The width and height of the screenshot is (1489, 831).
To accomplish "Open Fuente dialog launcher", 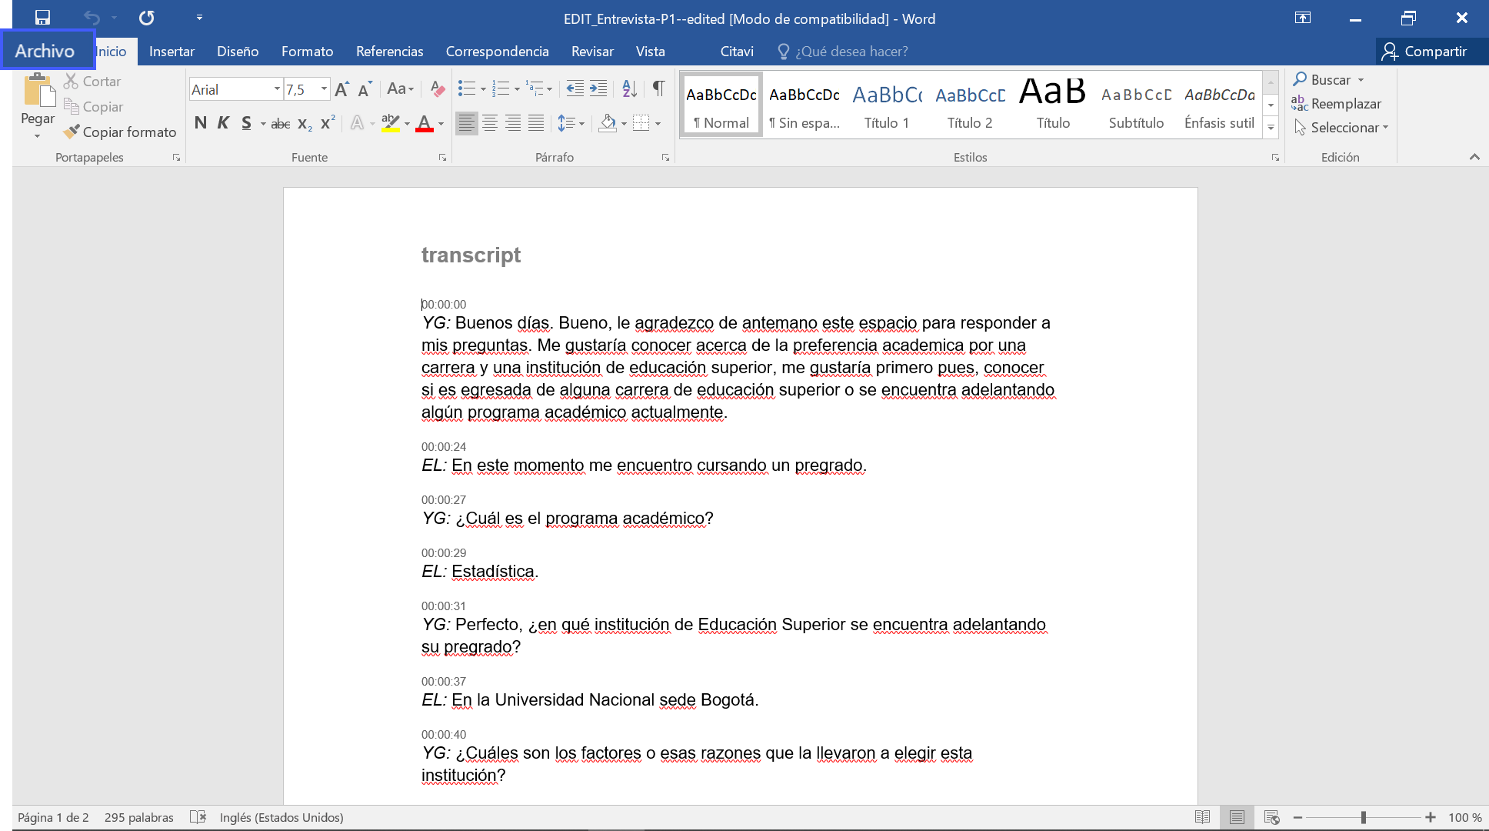I will 442,157.
